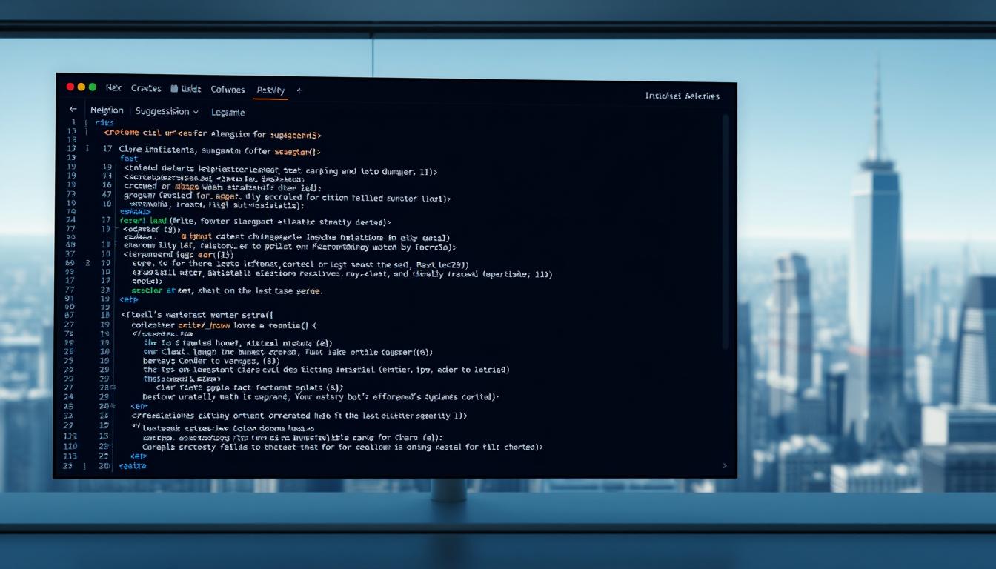996x569 pixels.
Task: Click the Nelgtion button
Action: (107, 110)
